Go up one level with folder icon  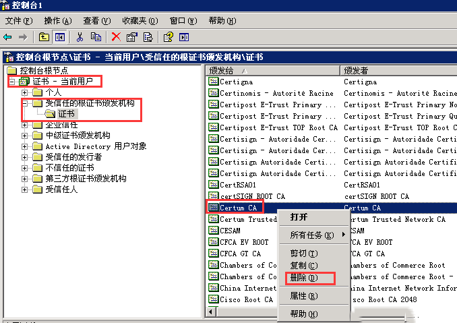click(44, 37)
